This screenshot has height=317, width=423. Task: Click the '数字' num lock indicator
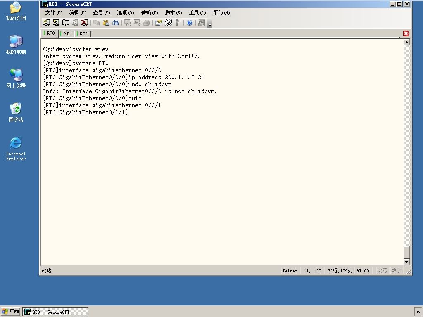(x=396, y=271)
